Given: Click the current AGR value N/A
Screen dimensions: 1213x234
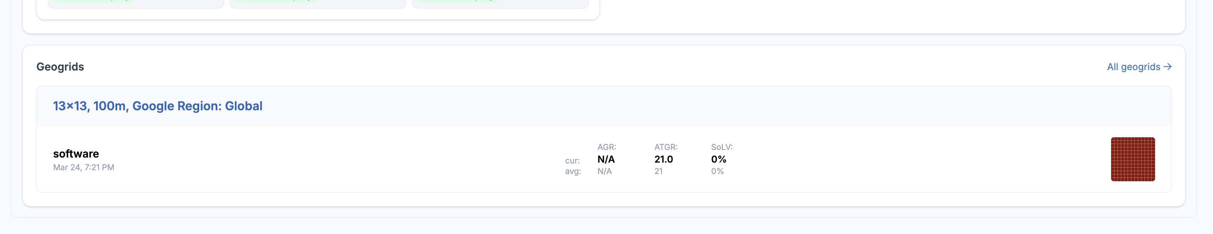Looking at the screenshot, I should click(x=606, y=159).
